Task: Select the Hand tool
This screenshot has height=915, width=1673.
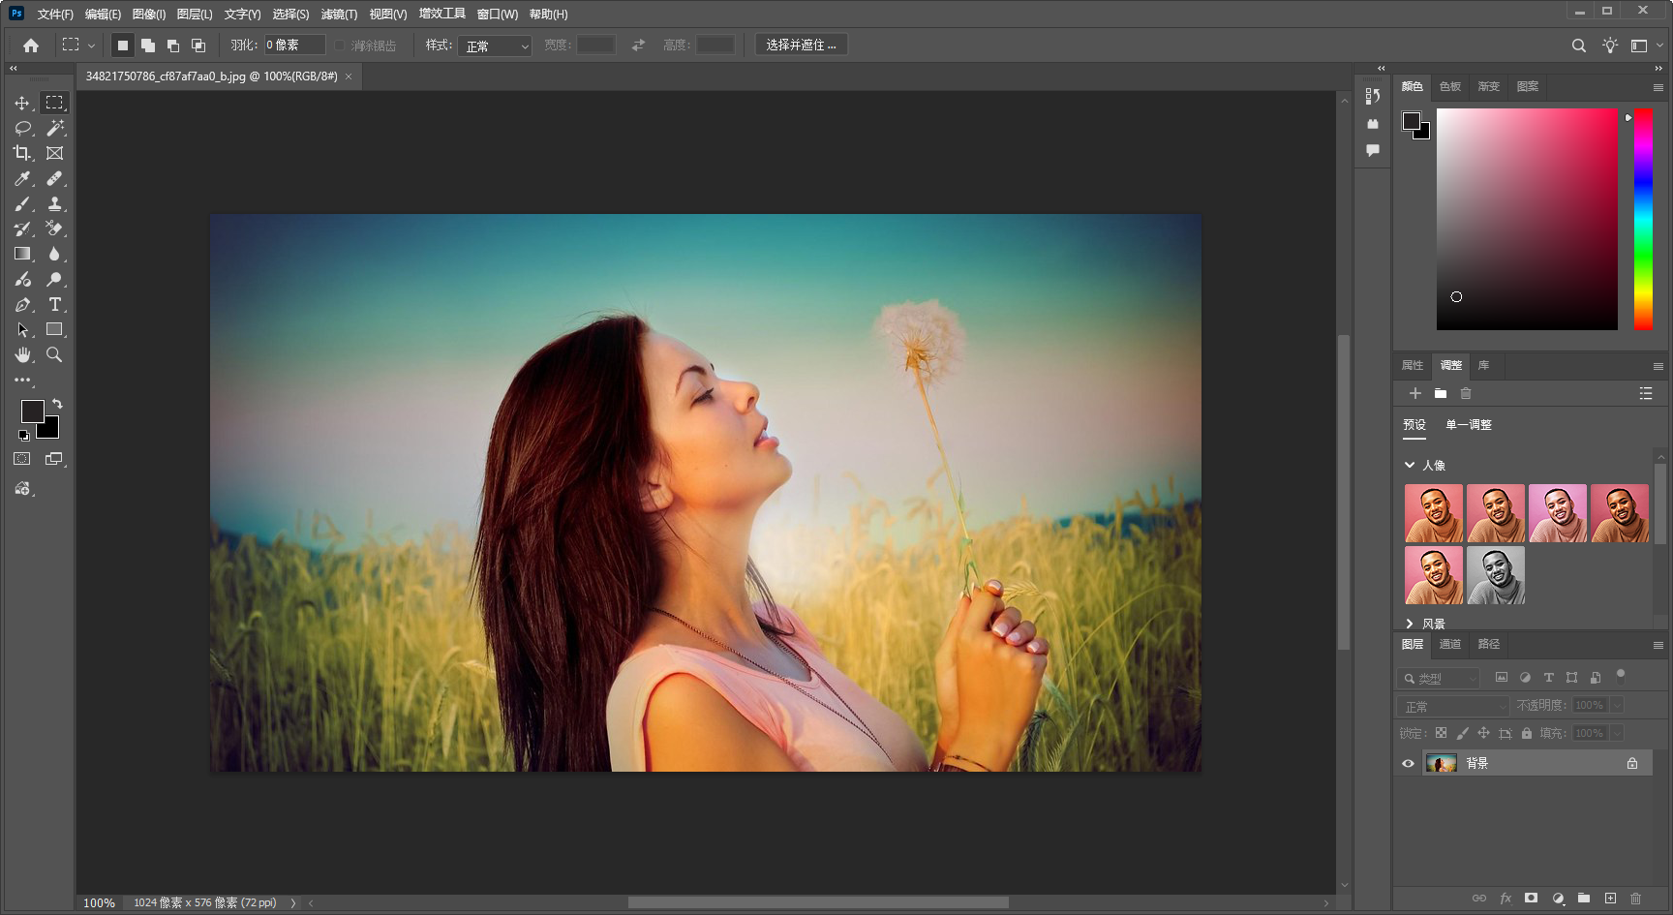Action: [22, 354]
